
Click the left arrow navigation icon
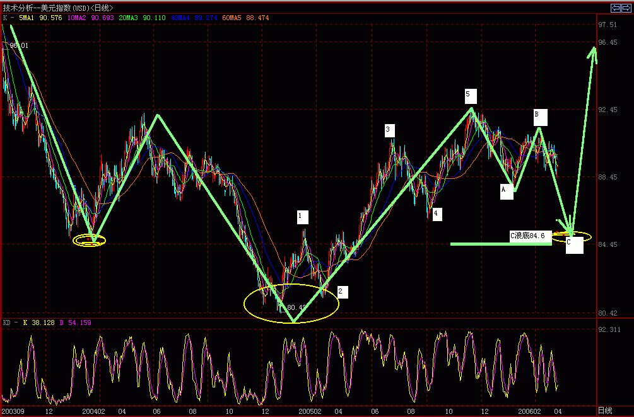tap(616, 8)
